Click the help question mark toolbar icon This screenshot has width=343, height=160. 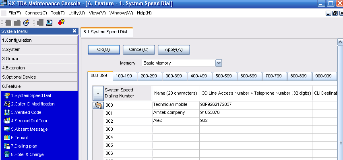coord(61,22)
